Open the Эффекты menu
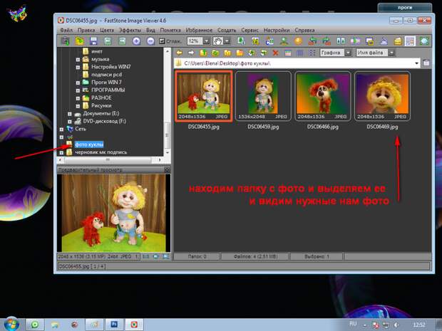 click(x=130, y=30)
